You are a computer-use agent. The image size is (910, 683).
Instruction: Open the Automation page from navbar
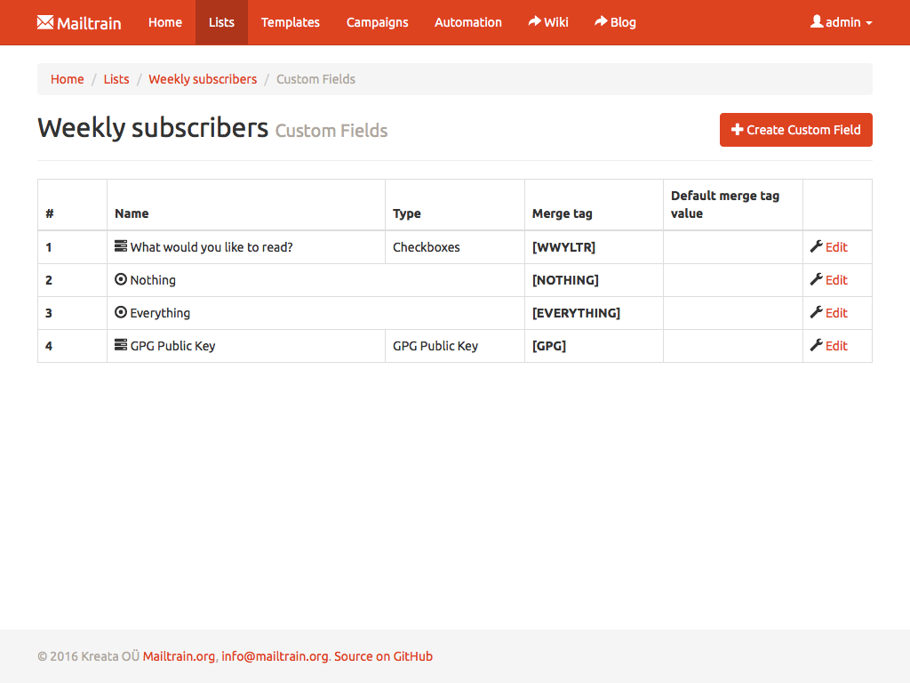point(467,22)
